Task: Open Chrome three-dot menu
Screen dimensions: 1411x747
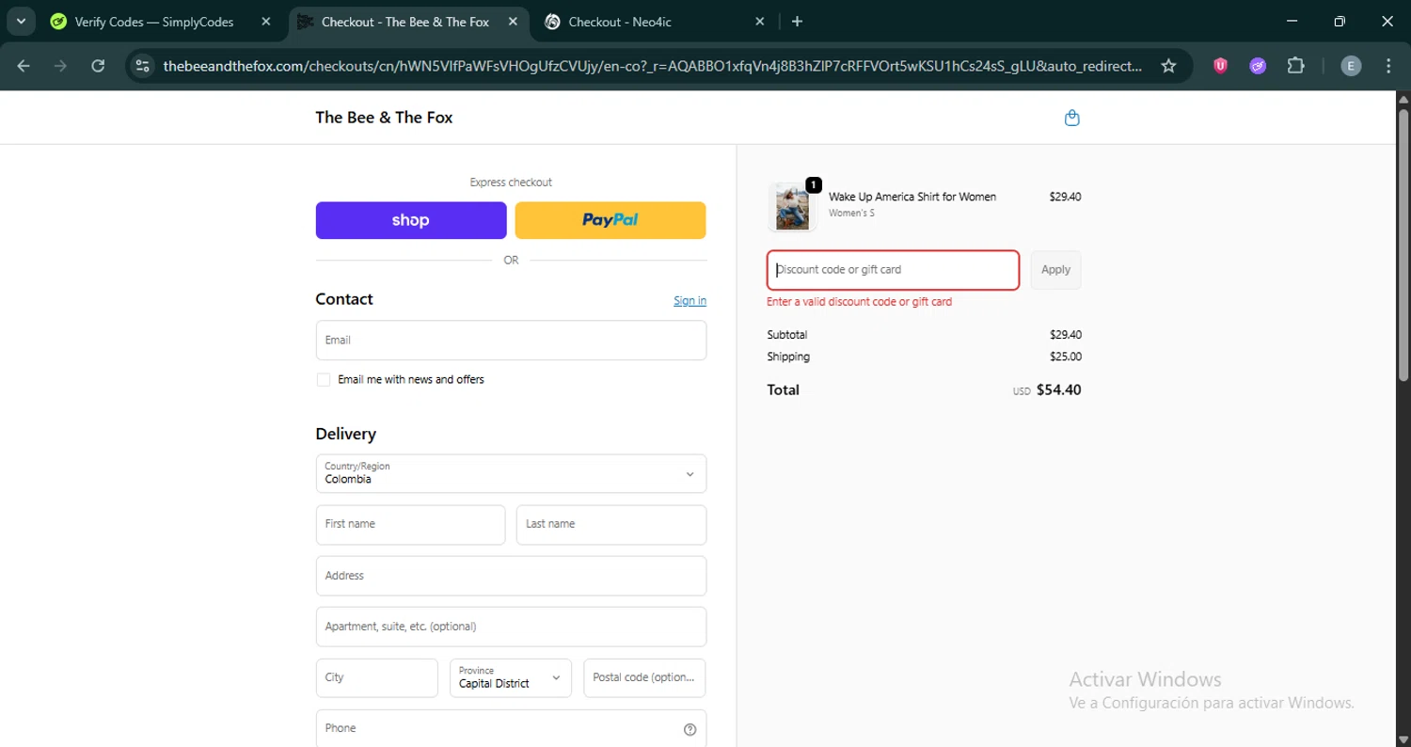Action: click(x=1388, y=66)
